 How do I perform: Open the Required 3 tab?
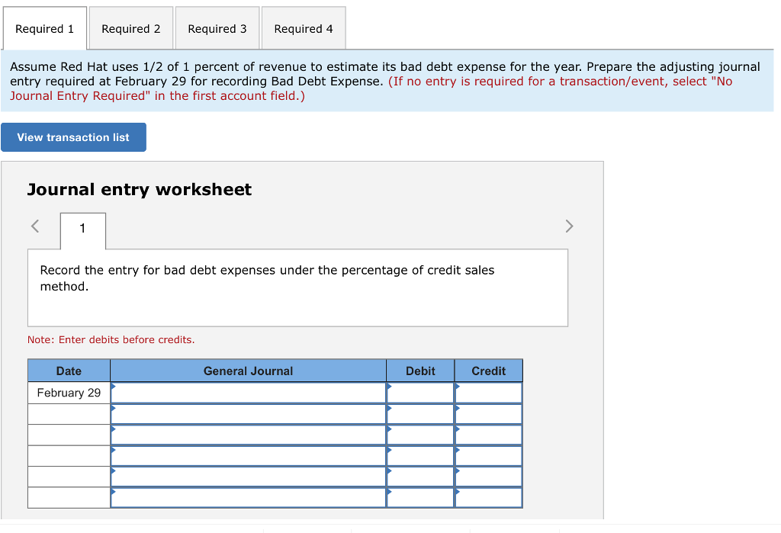coord(217,28)
